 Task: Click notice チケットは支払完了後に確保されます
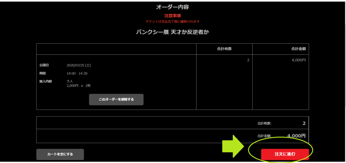173,22
